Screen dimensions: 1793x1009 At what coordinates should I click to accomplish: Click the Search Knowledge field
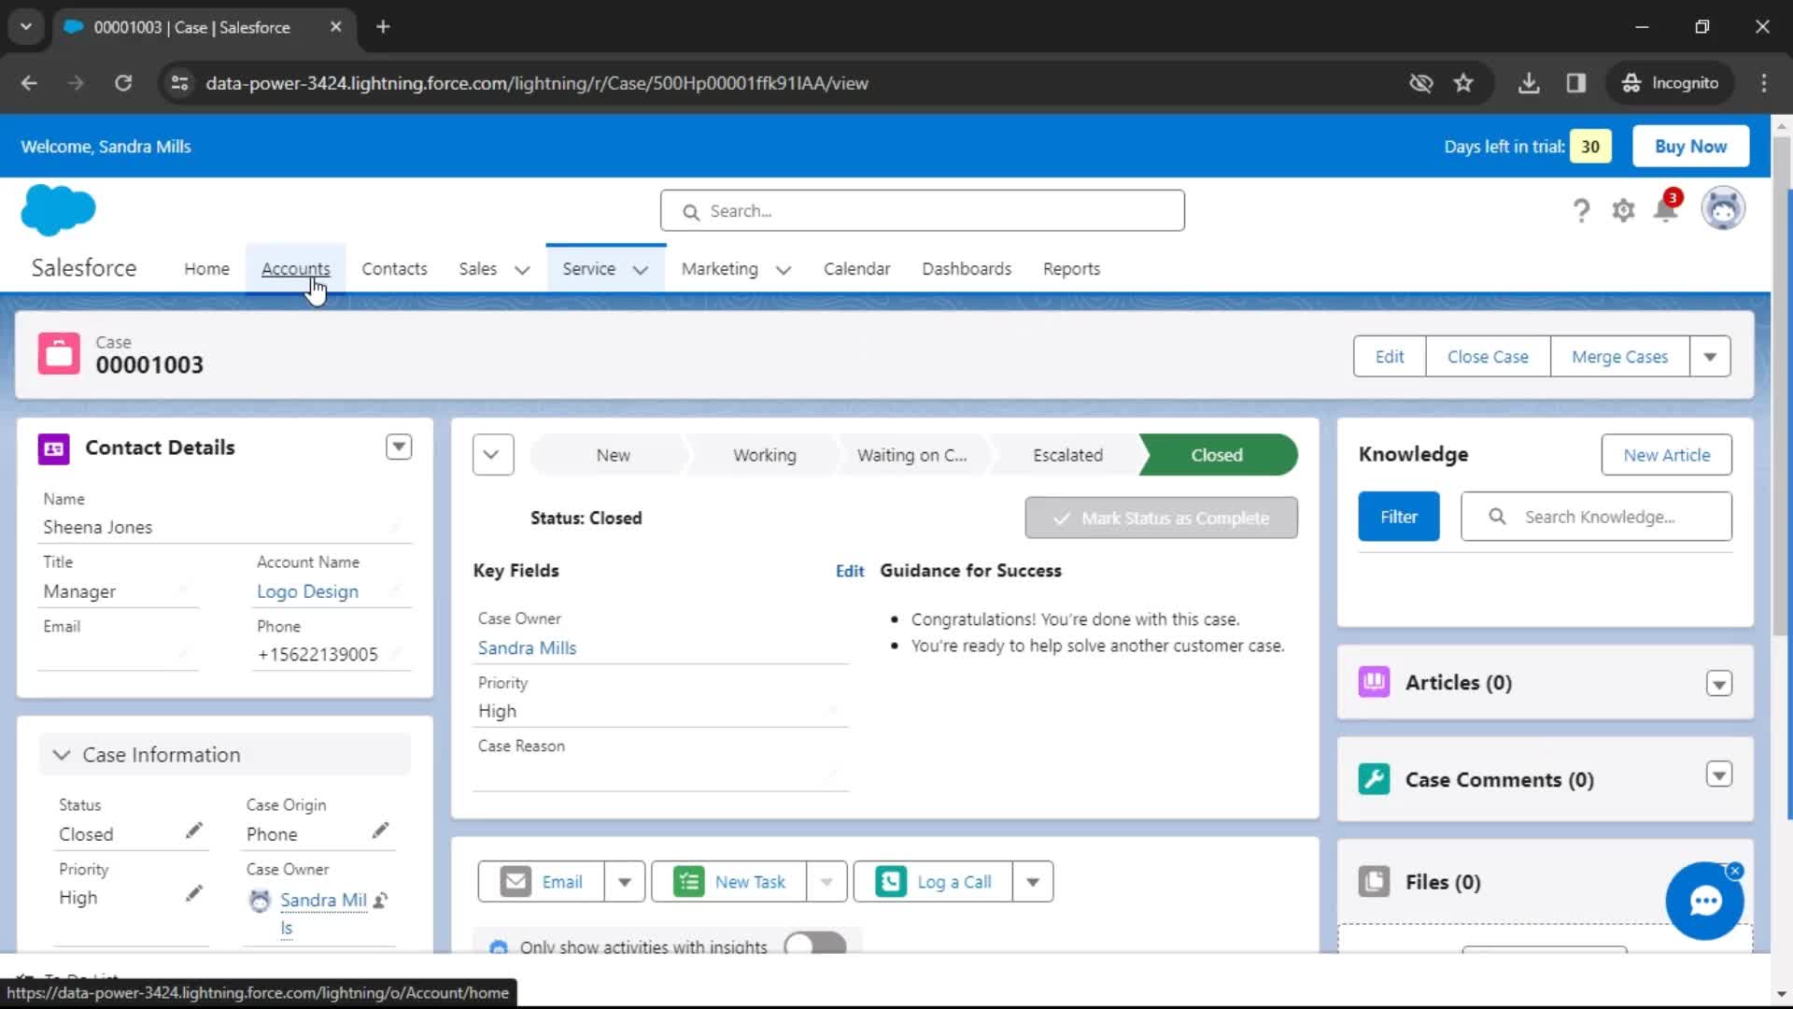pyautogui.click(x=1596, y=517)
